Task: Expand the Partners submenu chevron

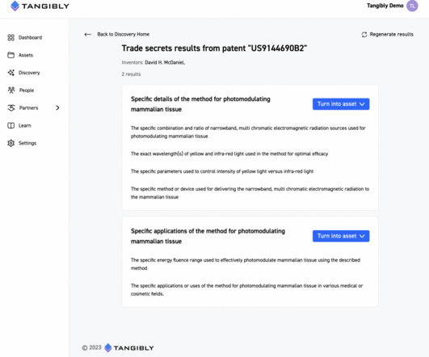Action: coord(57,107)
